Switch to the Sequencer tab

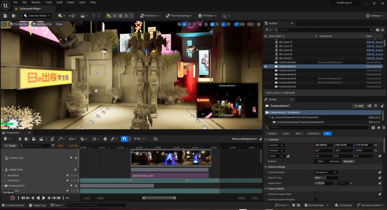13,133
